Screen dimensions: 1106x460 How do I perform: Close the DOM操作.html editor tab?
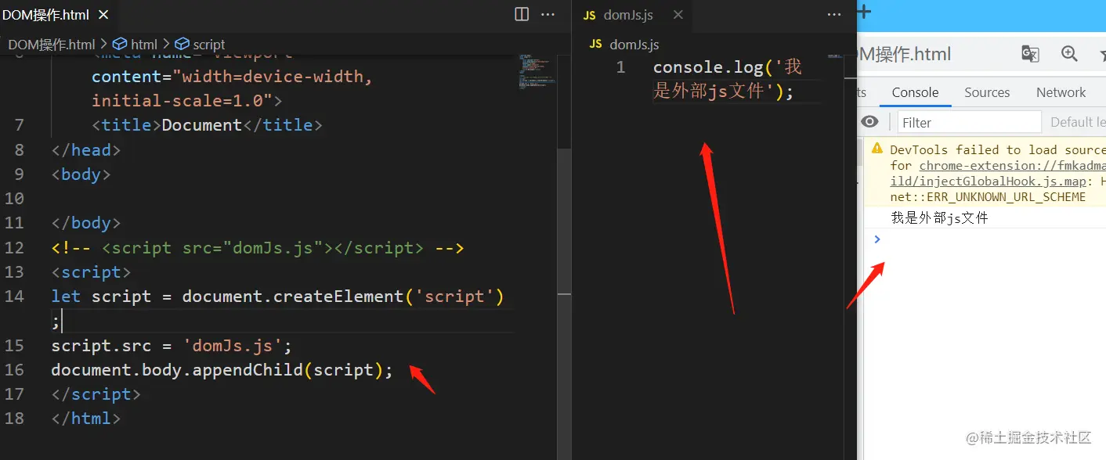click(104, 15)
